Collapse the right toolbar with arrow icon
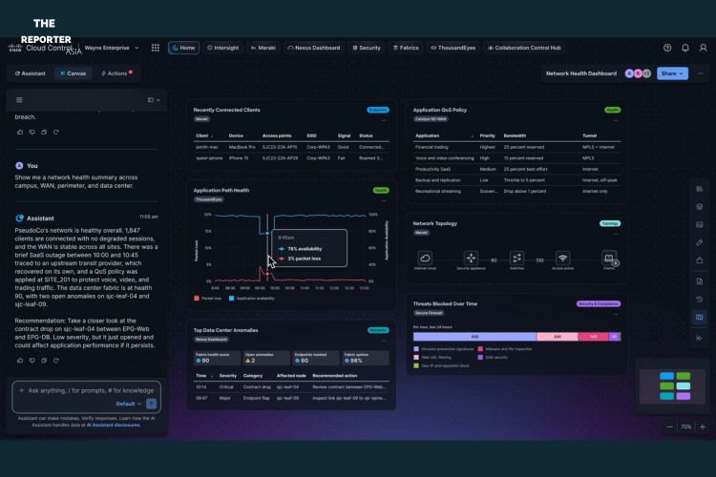The width and height of the screenshot is (716, 477). (699, 338)
